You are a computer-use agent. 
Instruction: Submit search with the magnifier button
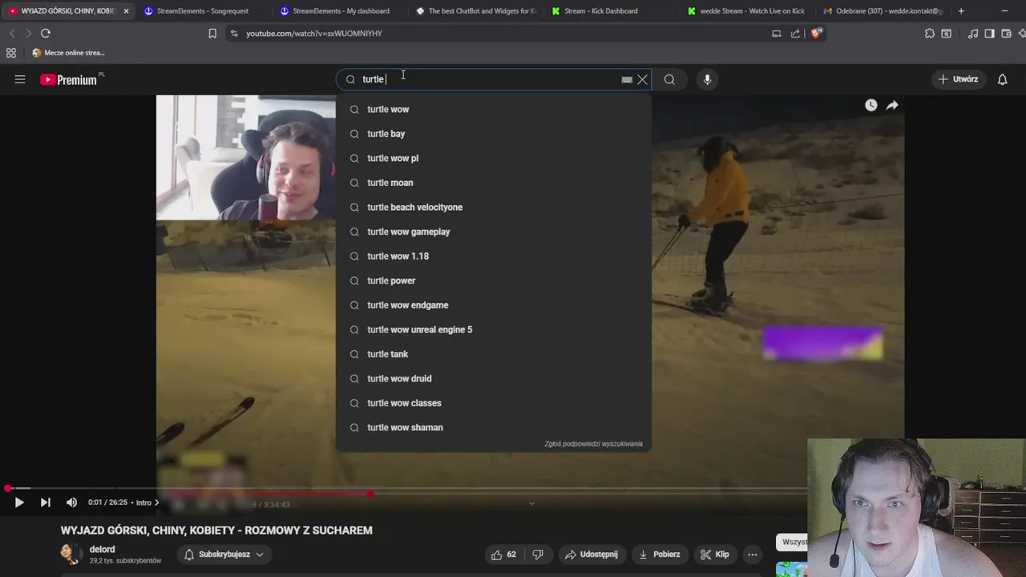(669, 79)
